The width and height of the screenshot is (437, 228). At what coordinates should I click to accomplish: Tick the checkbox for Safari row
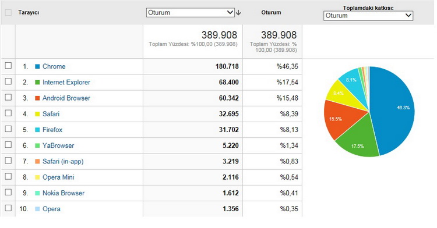(x=8, y=113)
